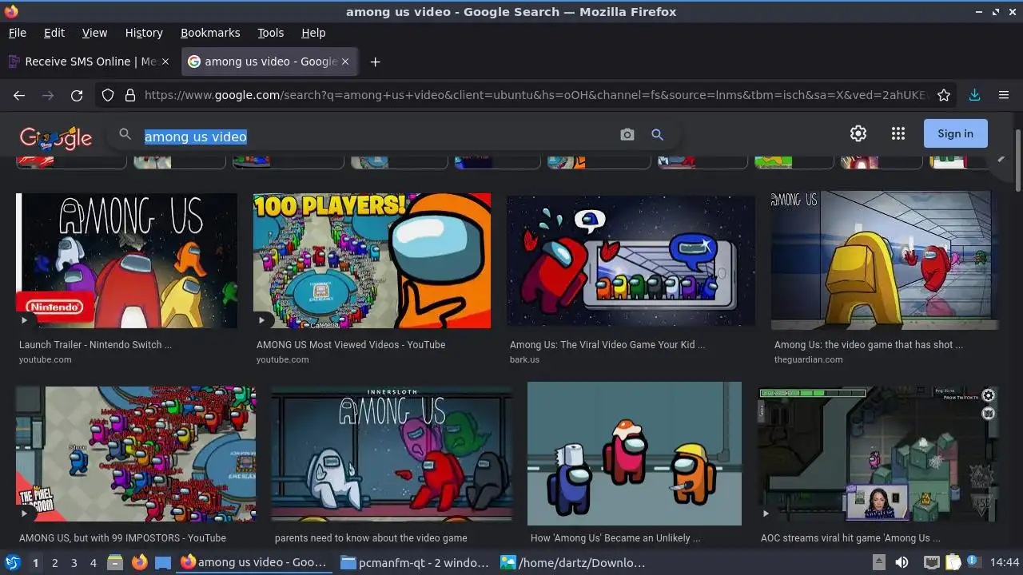Launch Firefox from taskbar quick launch
This screenshot has width=1023, height=575.
tap(139, 563)
